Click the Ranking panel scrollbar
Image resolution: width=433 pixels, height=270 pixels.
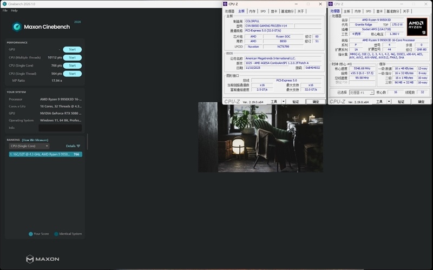(88, 142)
